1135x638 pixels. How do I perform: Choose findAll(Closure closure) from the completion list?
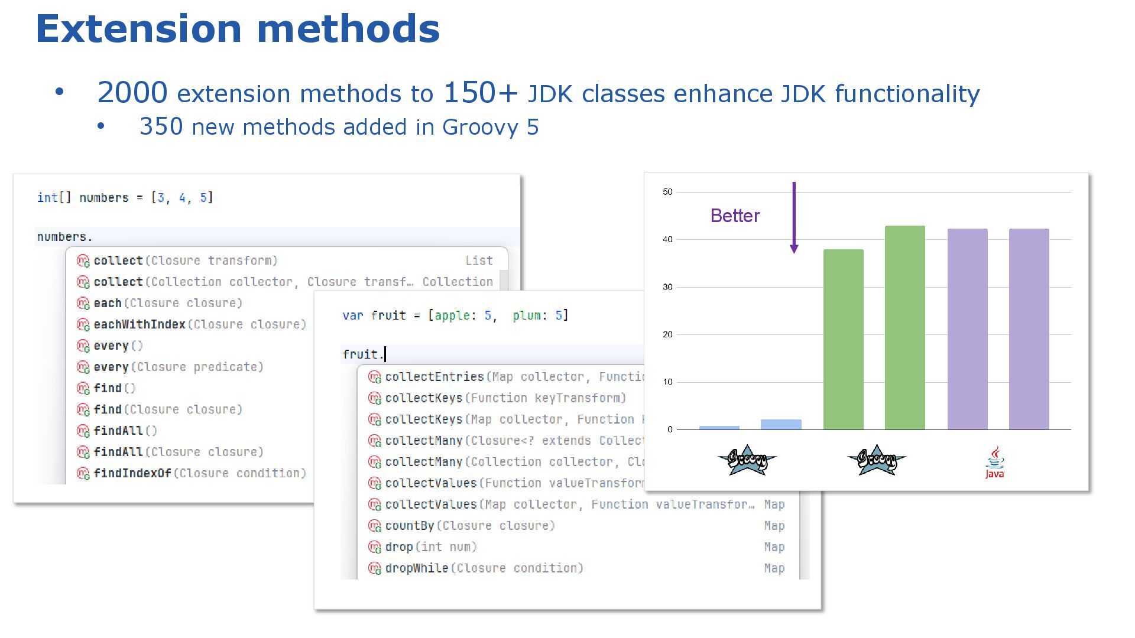point(179,452)
